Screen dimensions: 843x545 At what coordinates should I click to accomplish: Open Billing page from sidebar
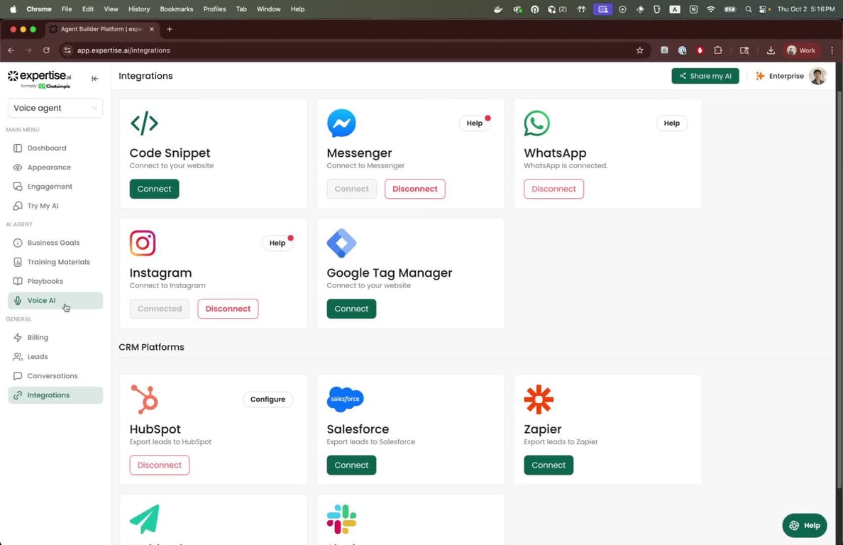pos(55,338)
